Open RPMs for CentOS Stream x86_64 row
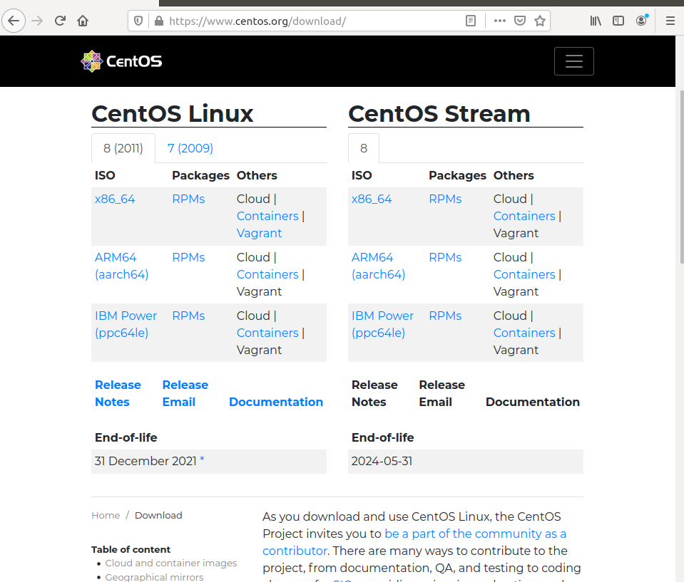Image resolution: width=684 pixels, height=582 pixels. click(x=445, y=199)
